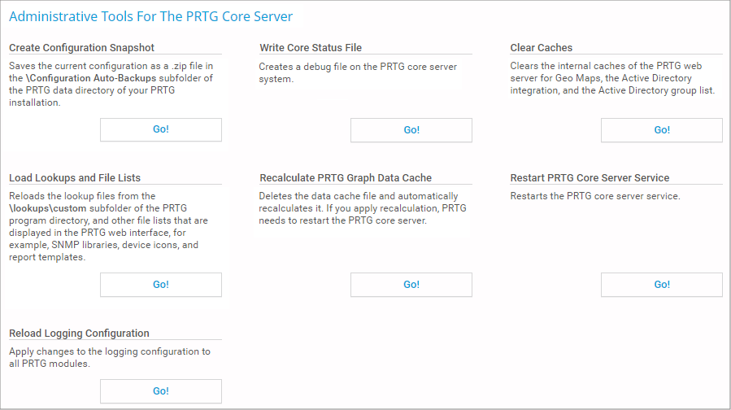This screenshot has width=731, height=410.
Task: Click the Restart PRTG Core Server Service heading
Action: pyautogui.click(x=590, y=178)
